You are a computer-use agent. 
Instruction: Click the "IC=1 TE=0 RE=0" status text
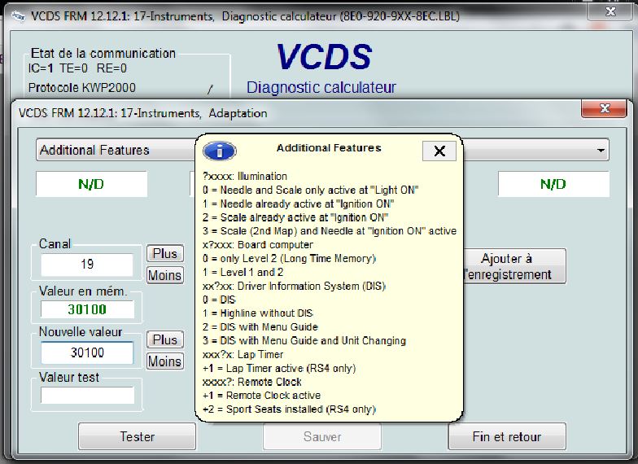77,68
